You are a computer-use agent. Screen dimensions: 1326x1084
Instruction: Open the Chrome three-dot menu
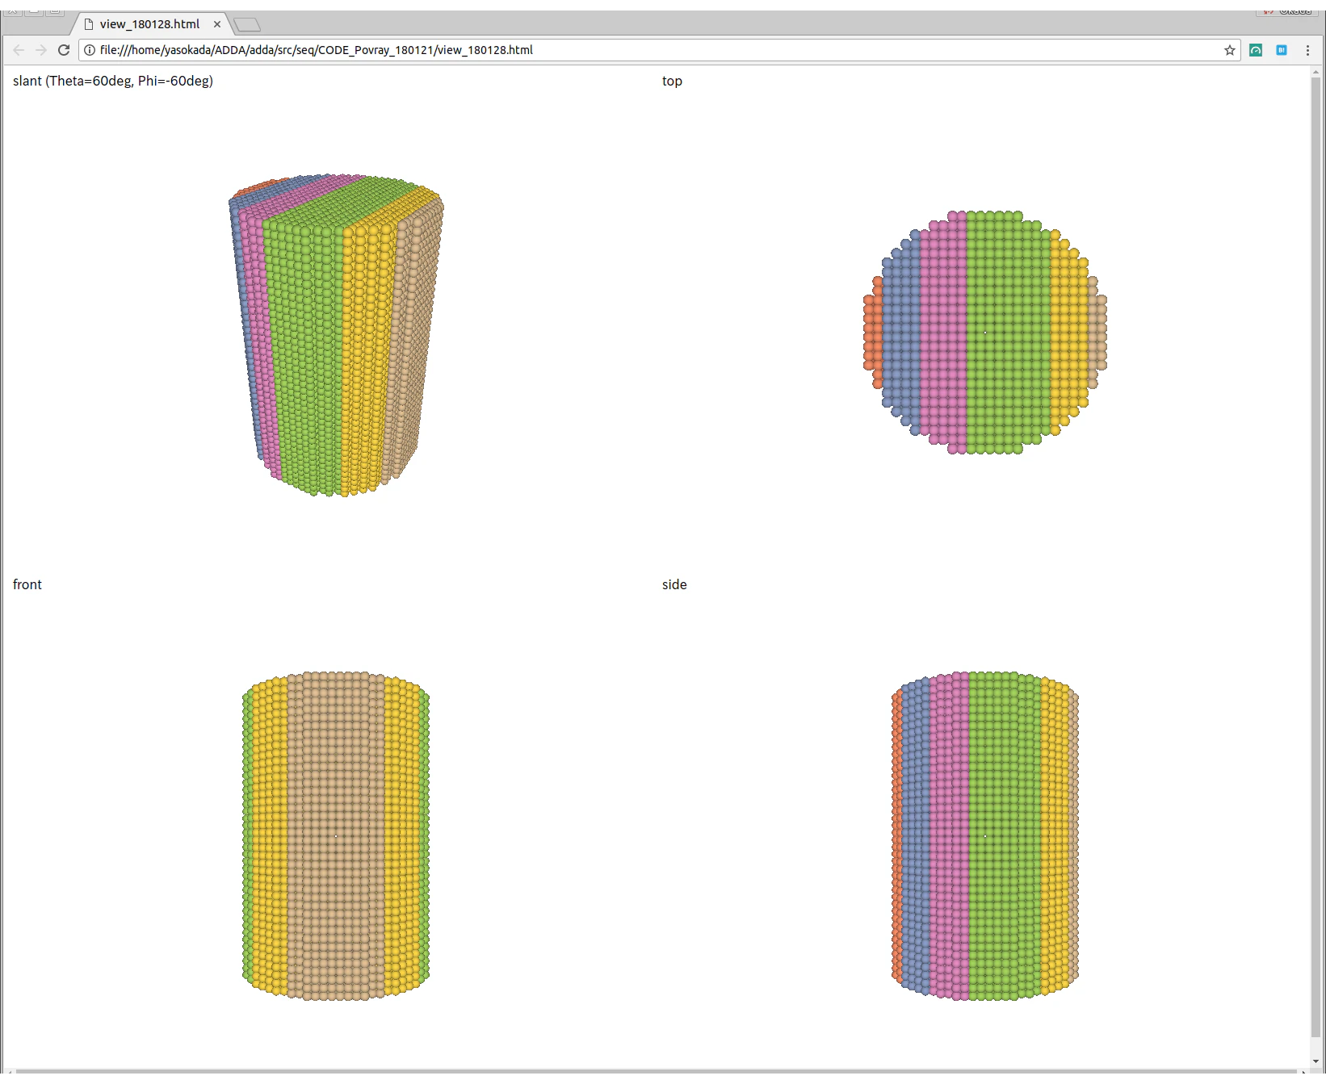pos(1307,50)
